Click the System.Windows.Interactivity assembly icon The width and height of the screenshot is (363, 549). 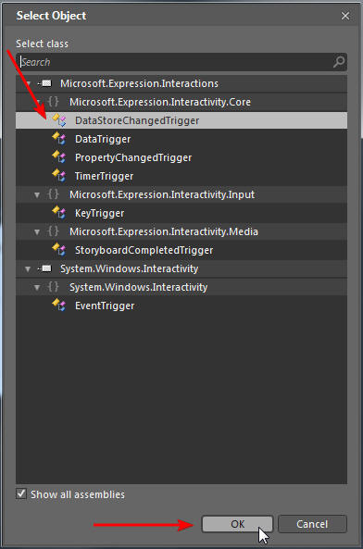pyautogui.click(x=44, y=268)
